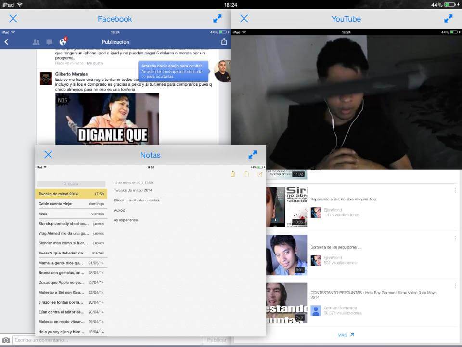This screenshot has height=347, width=462.
Task: Open options menu for CONTESTANDO PREGUNTAS video
Action: coord(455,286)
